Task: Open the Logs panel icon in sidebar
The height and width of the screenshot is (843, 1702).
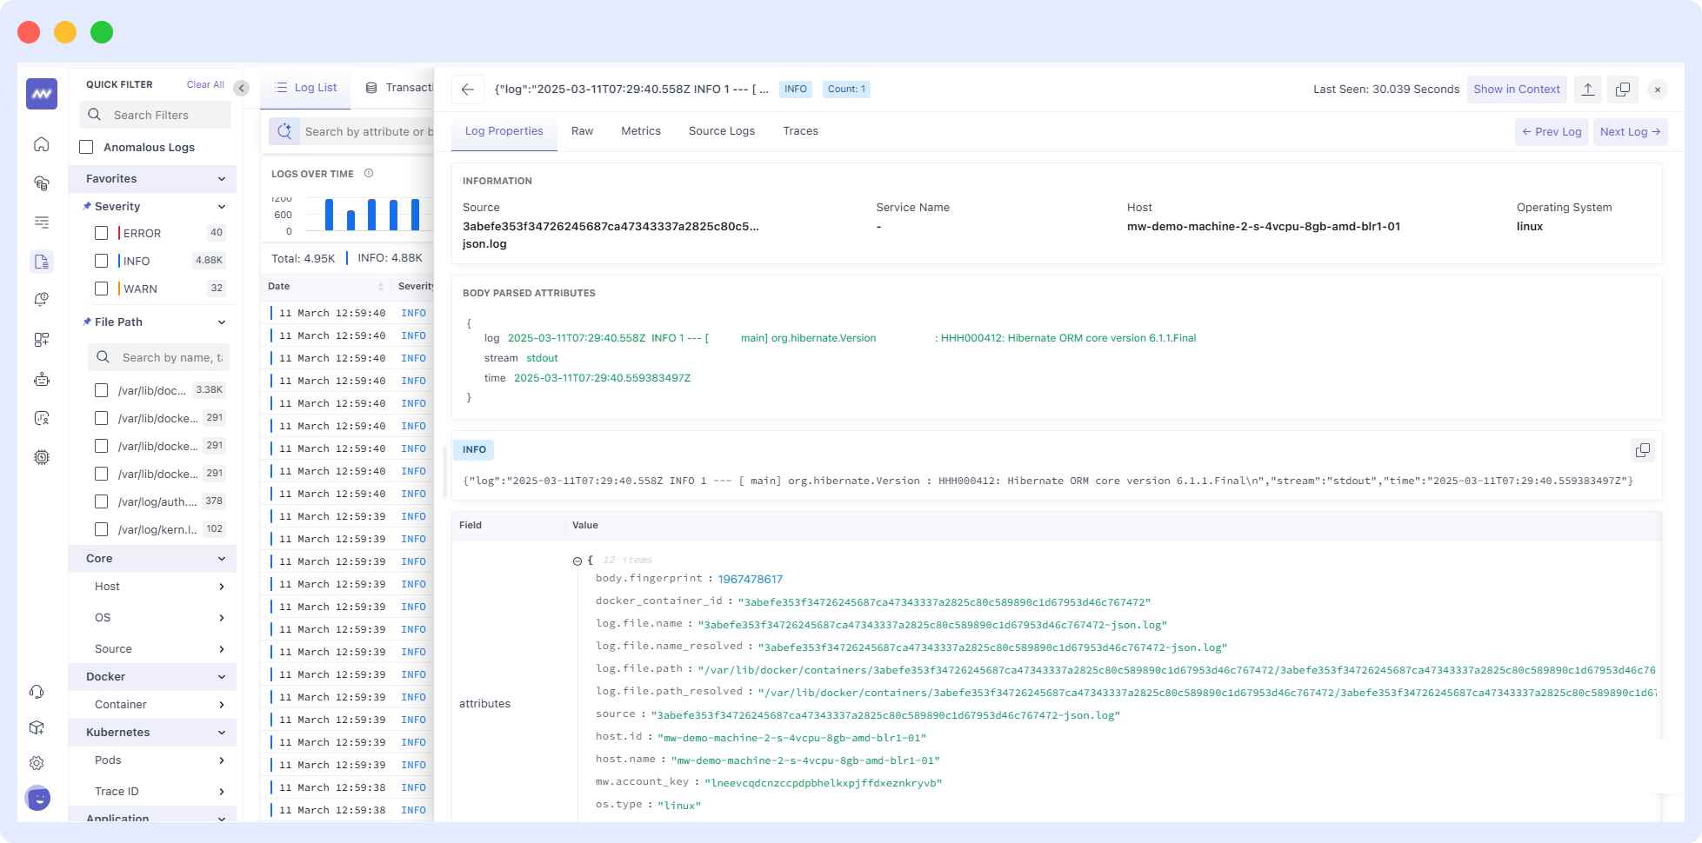Action: click(x=41, y=262)
